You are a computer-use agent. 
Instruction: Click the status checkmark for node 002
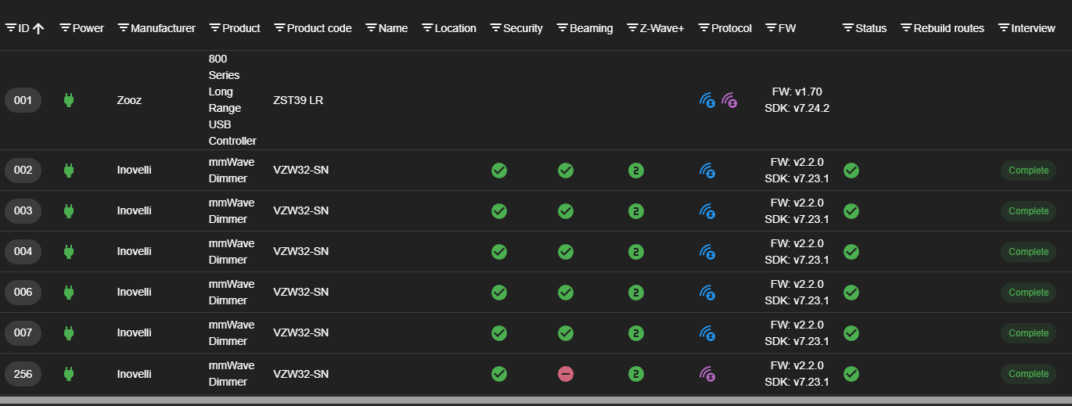tap(851, 171)
